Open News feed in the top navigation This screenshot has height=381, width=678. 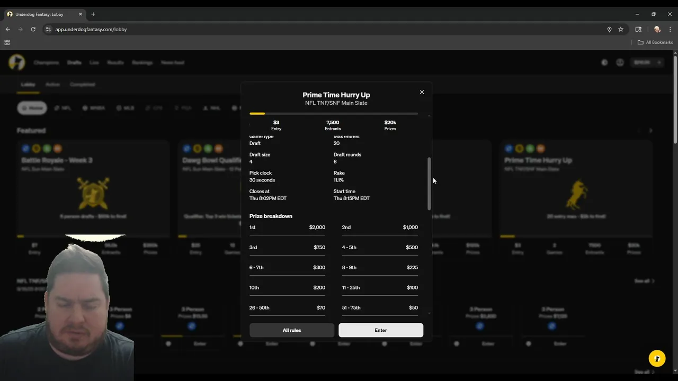[x=173, y=62]
